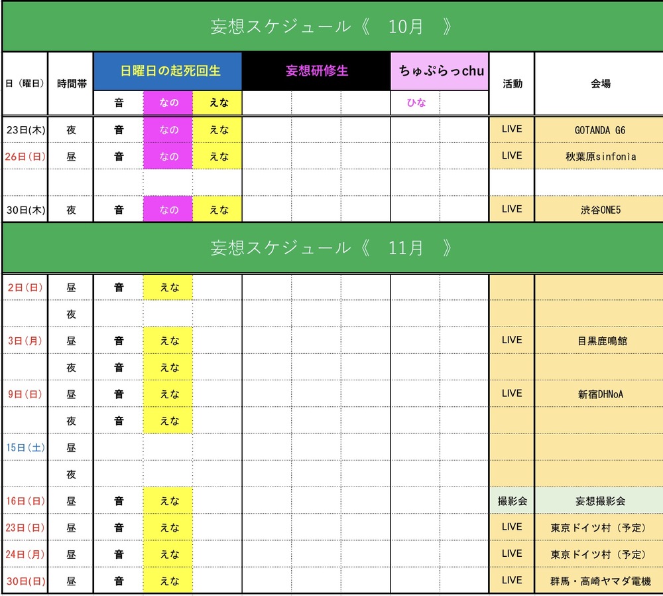Click the blue 15日(土) date cell
Screen dimensions: 663x596
click(25, 447)
